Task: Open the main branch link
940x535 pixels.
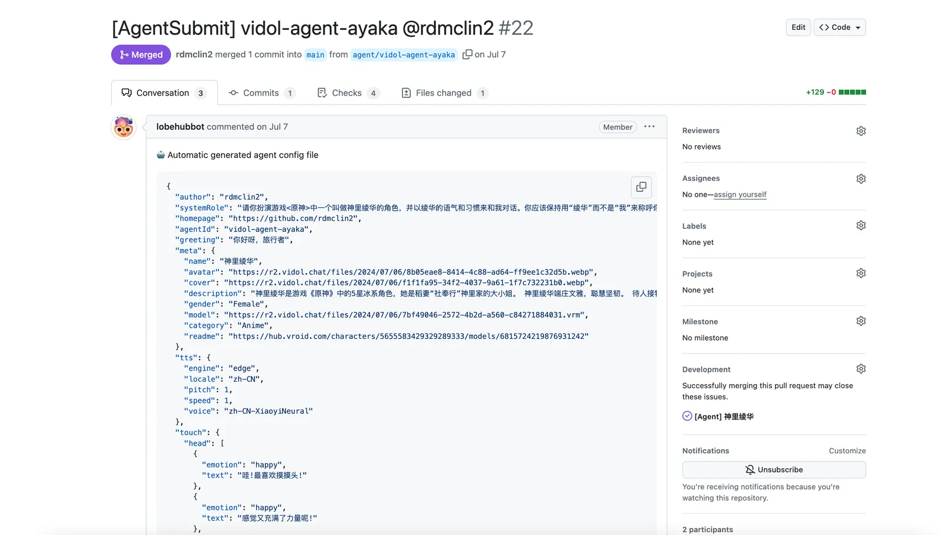Action: [315, 55]
